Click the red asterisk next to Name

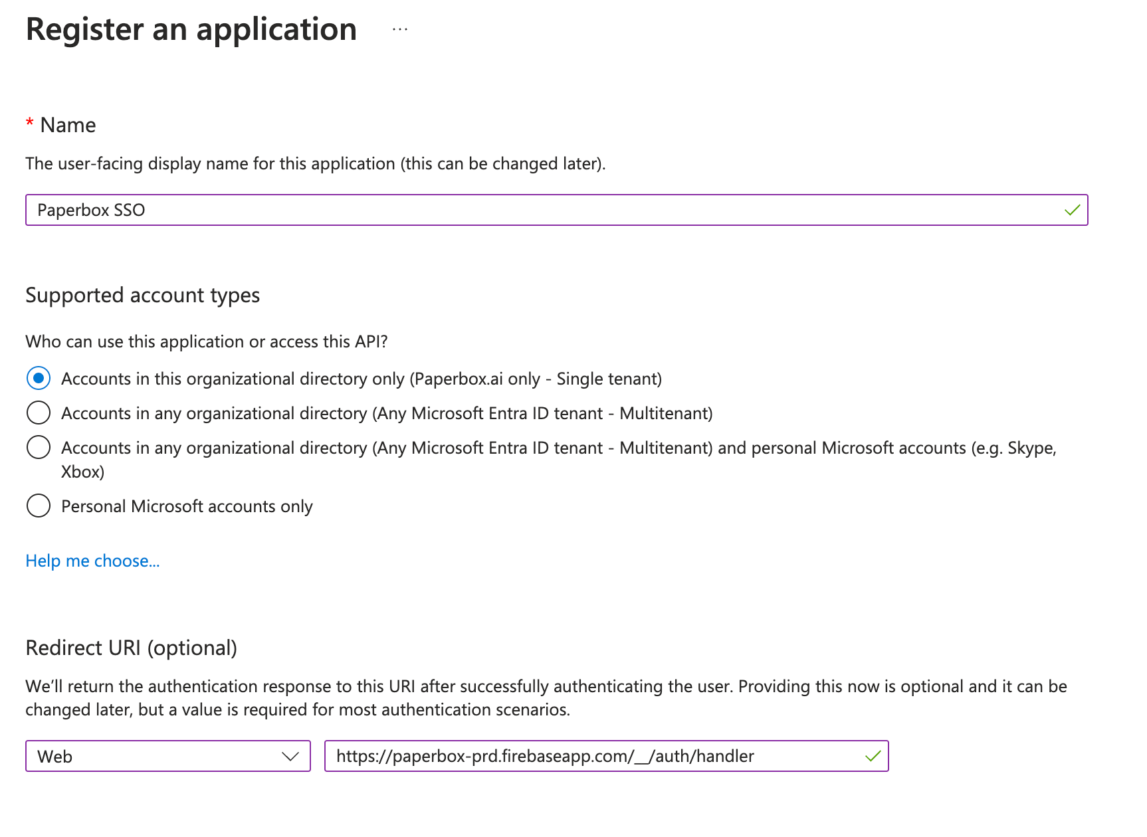click(29, 124)
